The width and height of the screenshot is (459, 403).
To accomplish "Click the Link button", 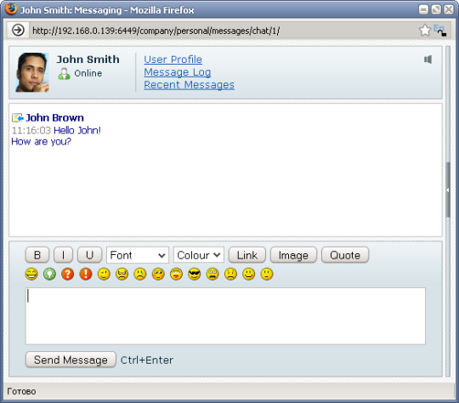I will pos(247,255).
